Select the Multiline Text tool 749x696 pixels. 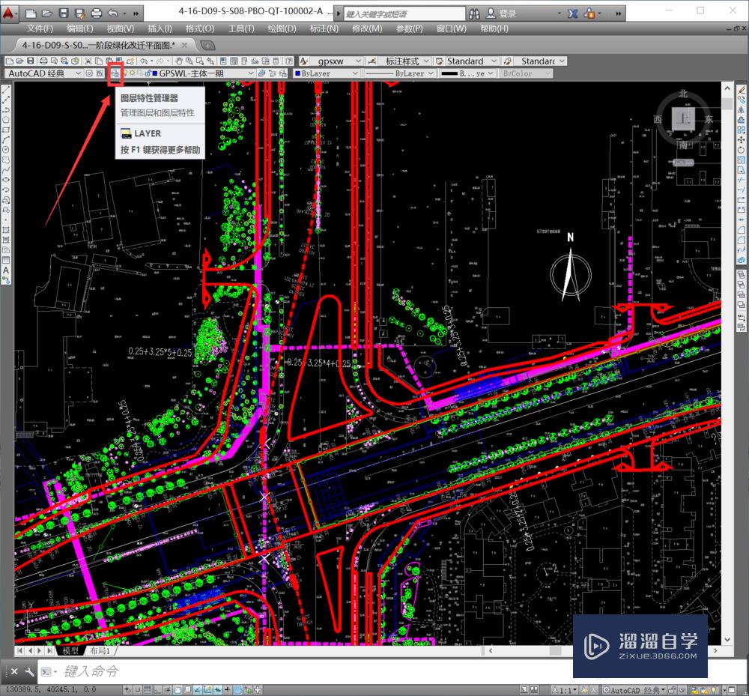point(6,270)
